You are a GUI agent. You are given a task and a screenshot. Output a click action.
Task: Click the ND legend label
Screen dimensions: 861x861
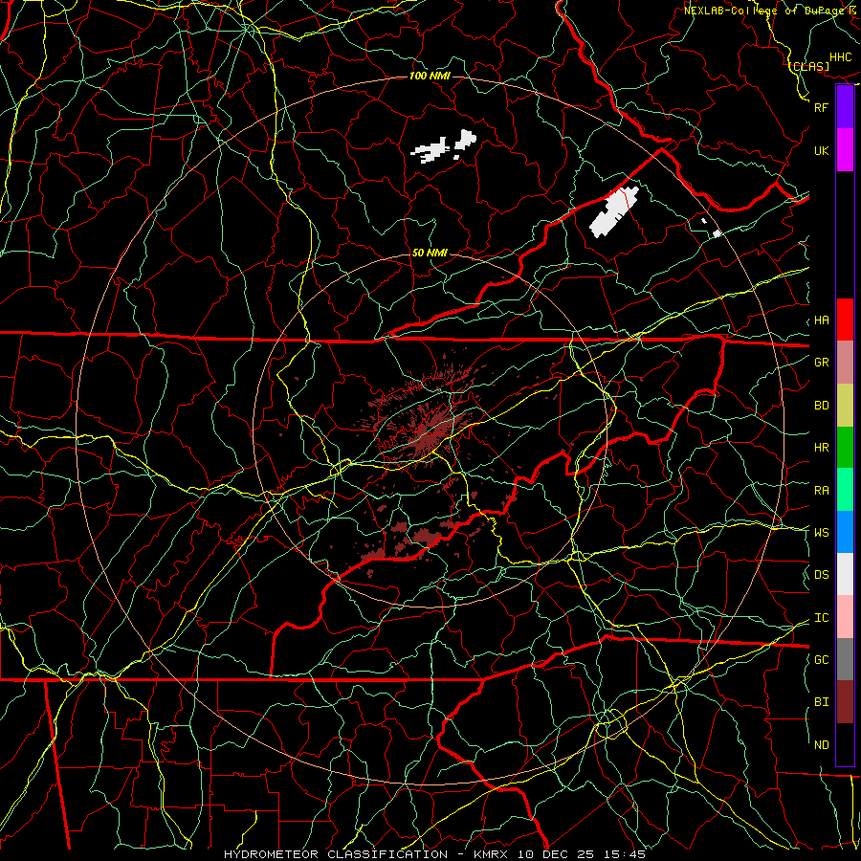822,745
